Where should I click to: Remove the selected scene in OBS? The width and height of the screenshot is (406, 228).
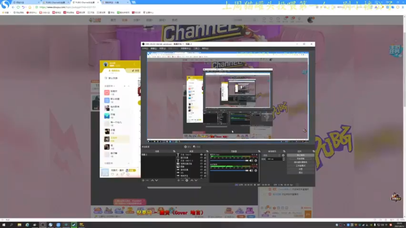tap(147, 180)
